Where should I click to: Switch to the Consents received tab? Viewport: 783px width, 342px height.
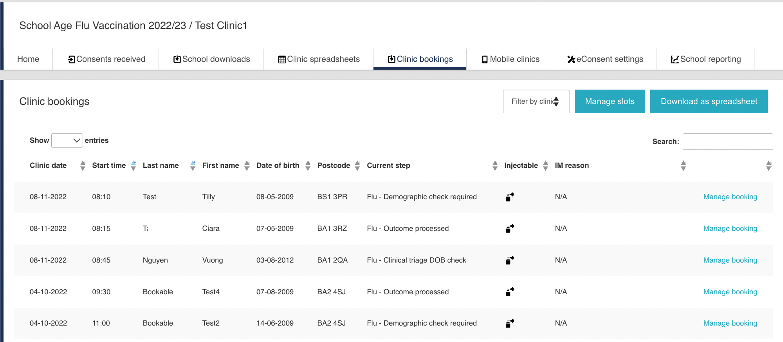click(x=106, y=59)
